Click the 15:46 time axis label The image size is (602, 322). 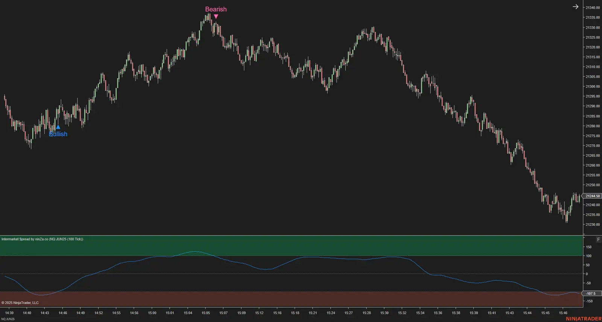click(563, 313)
